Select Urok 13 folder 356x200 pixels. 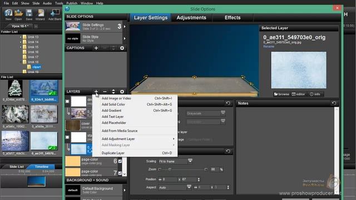coord(31,37)
